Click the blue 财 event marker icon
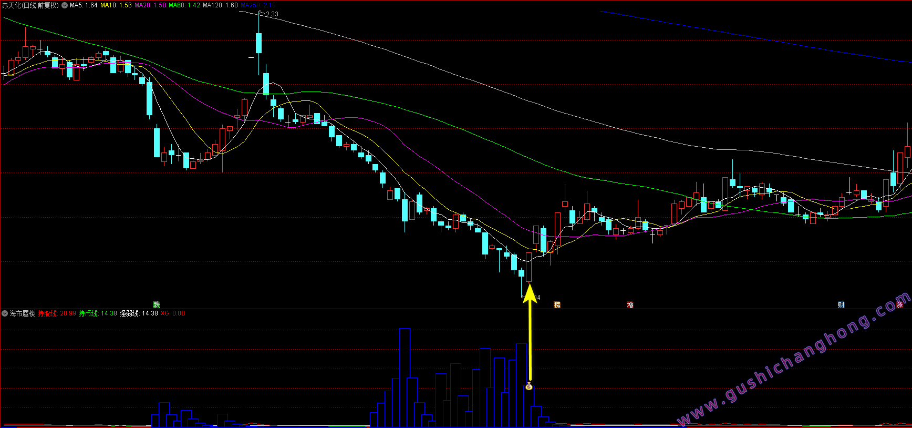This screenshot has width=912, height=428. point(841,305)
